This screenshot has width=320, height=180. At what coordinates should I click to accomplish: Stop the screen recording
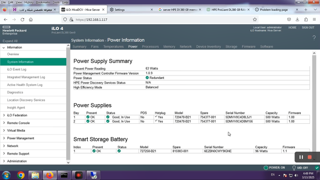click(310, 157)
